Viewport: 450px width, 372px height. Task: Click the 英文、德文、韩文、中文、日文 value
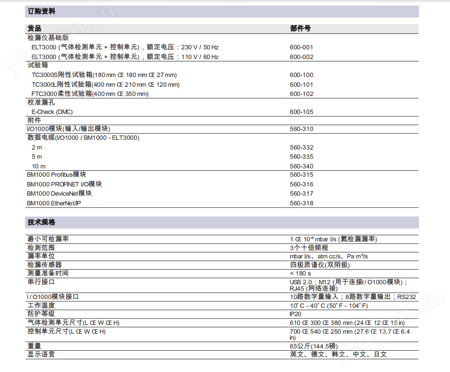339,354
